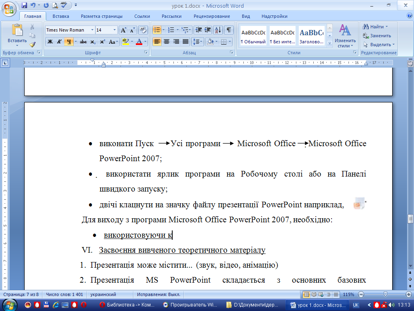The width and height of the screenshot is (414, 311).
Task: Toggle left text alignment
Action: point(157,42)
